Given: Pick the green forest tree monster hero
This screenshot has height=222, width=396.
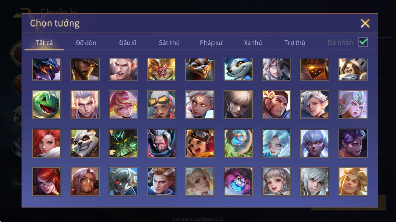Looking at the screenshot, I should [x=123, y=143].
